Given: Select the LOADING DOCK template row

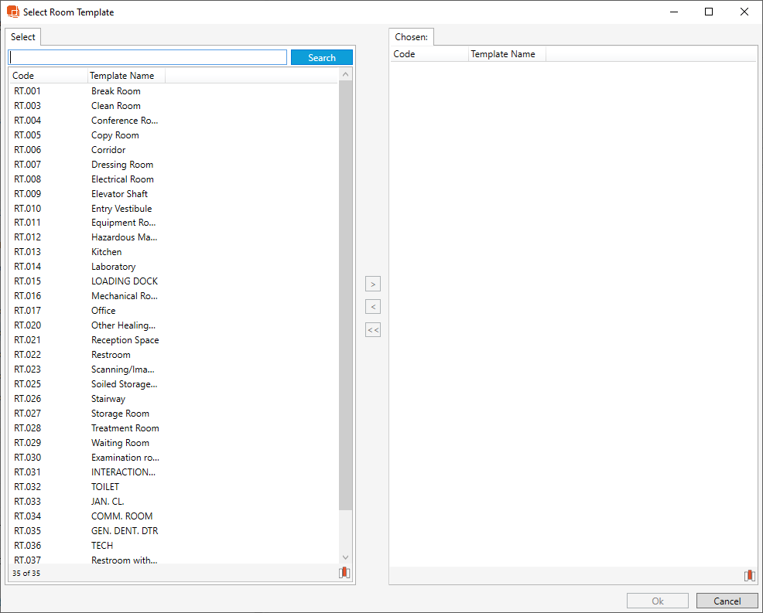Looking at the screenshot, I should tap(124, 281).
